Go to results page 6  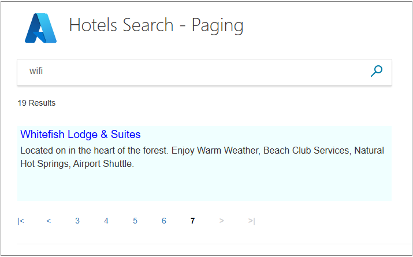(x=164, y=221)
